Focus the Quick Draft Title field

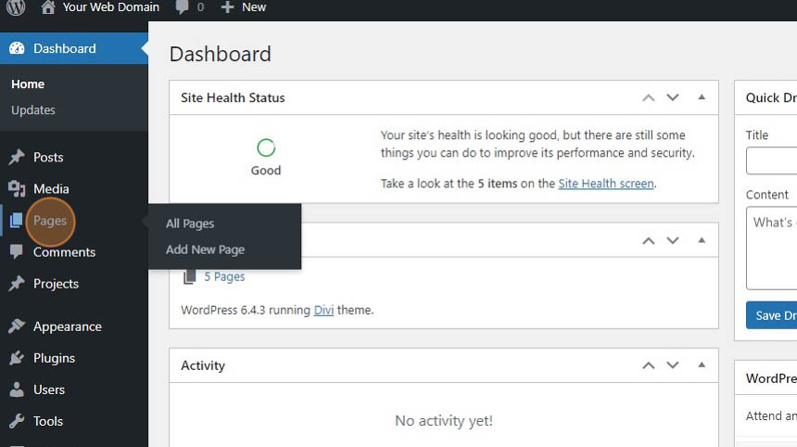tap(772, 160)
